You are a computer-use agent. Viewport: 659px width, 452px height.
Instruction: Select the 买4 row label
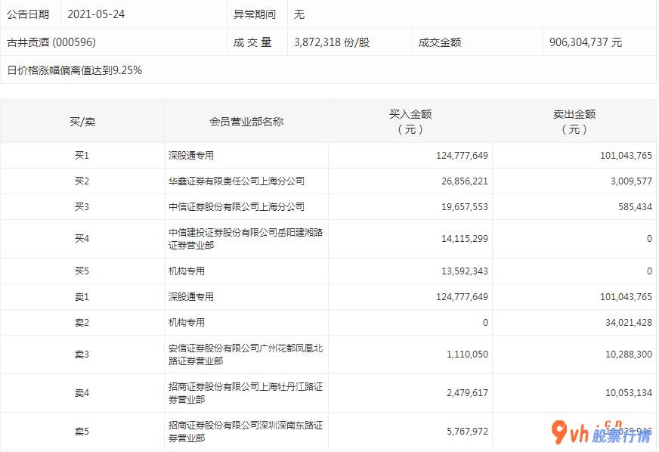(82, 239)
